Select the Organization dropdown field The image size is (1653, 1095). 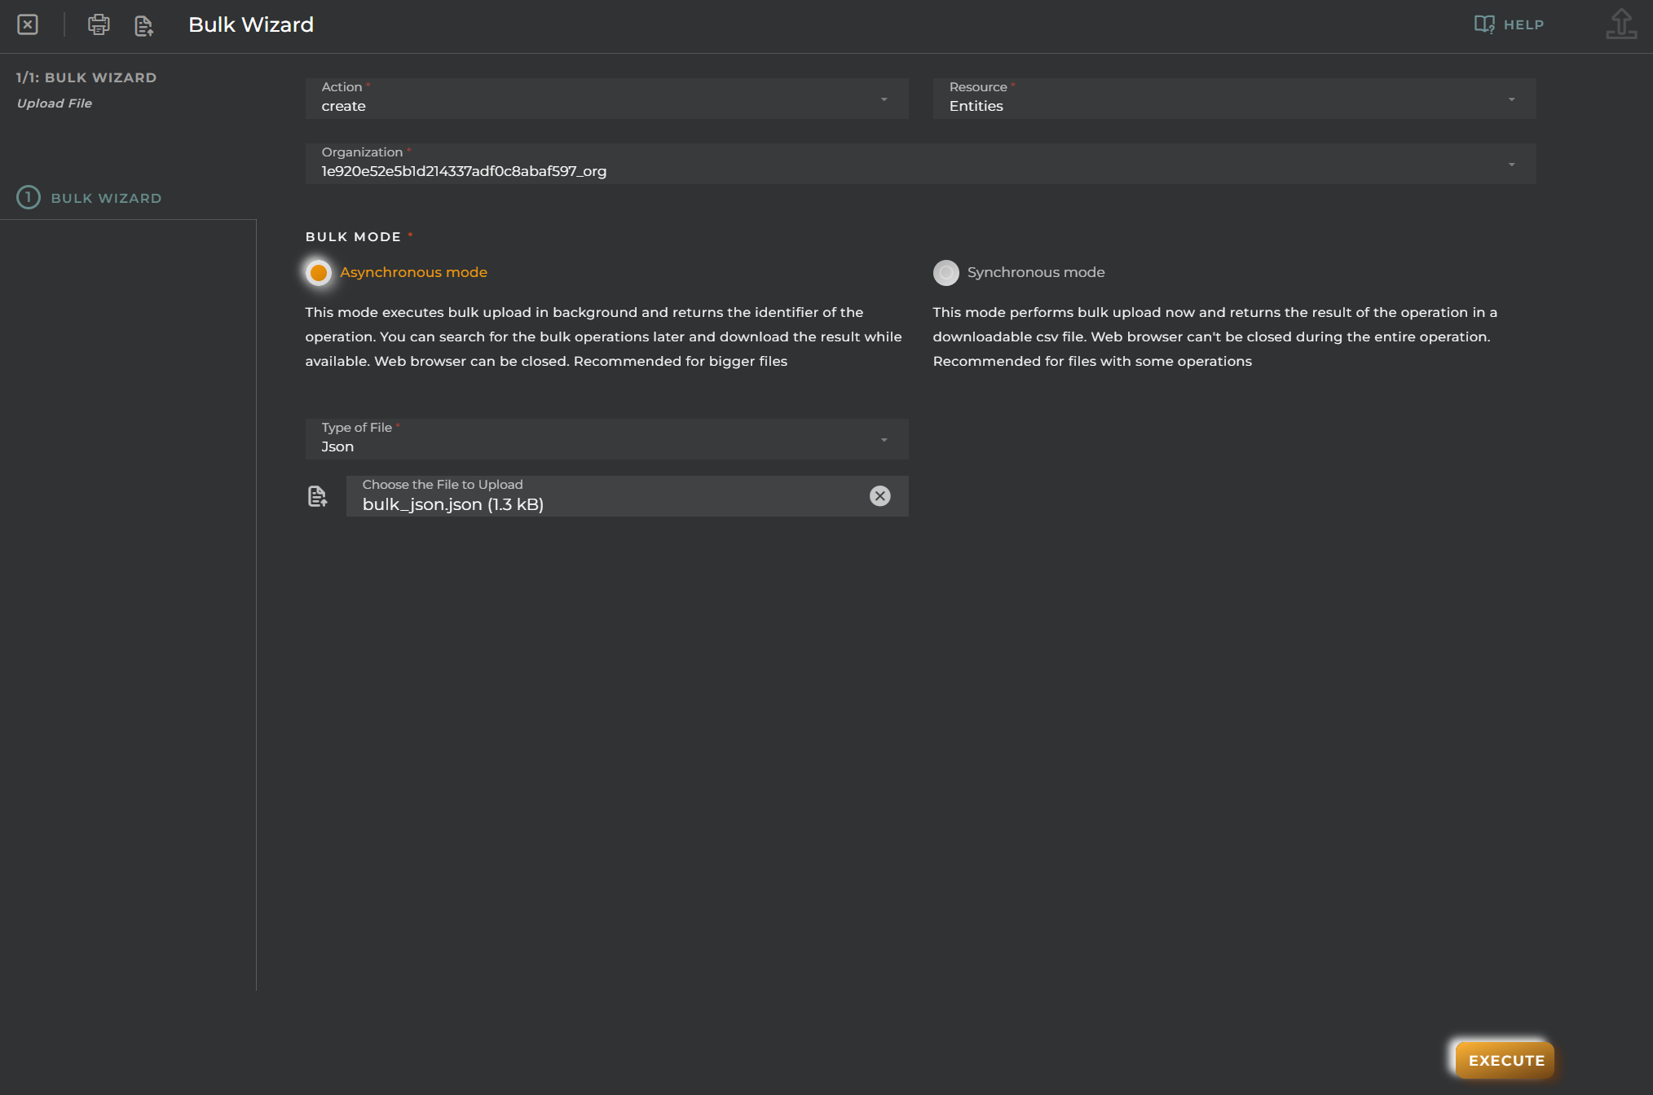tap(921, 161)
